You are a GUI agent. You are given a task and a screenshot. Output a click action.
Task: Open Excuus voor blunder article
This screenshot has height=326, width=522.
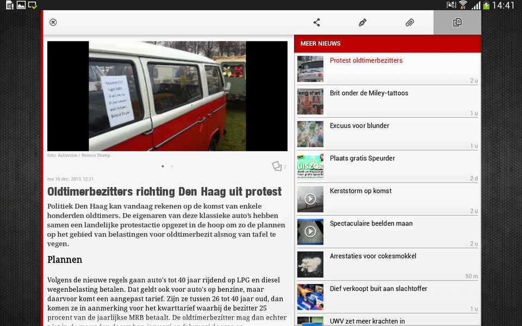tap(388, 134)
